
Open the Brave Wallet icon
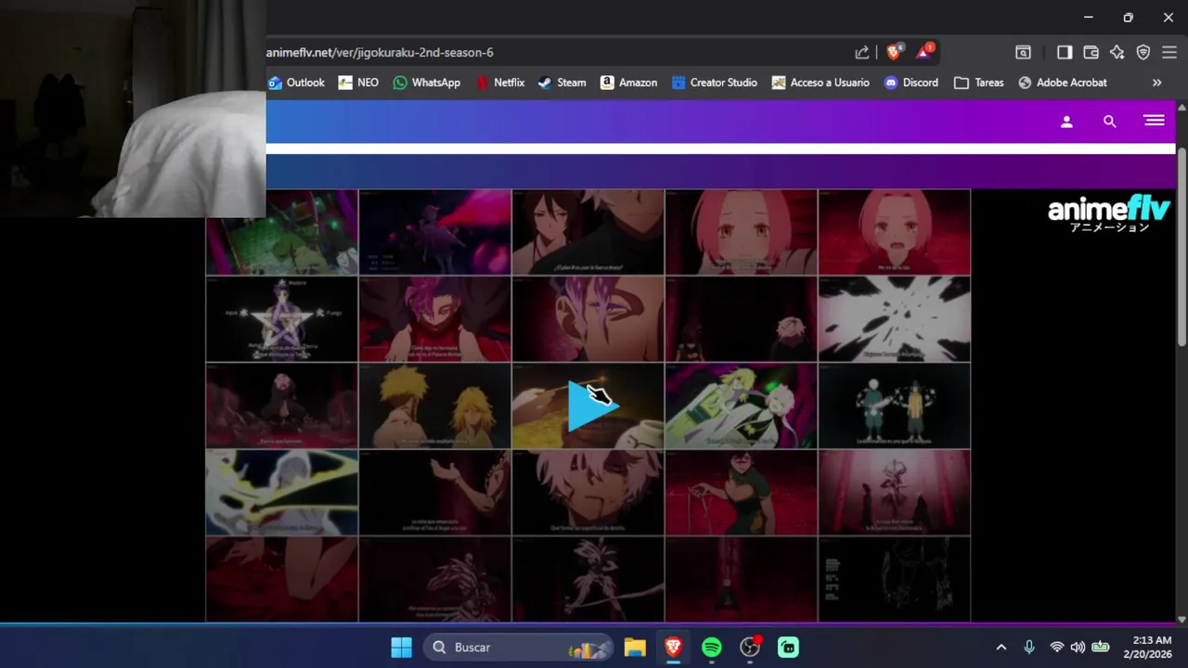click(1091, 53)
